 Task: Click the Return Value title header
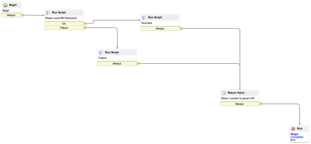click(236, 93)
